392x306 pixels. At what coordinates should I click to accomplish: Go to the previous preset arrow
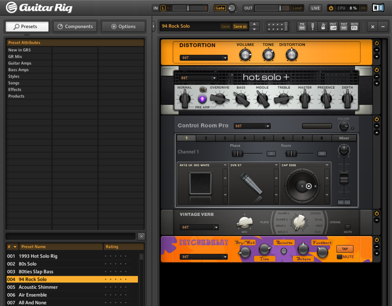254,24
